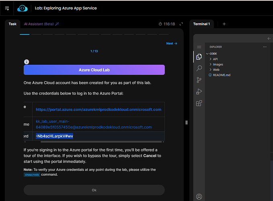This screenshot has height=201, width=273.
Task: Click the info icon above Azure Cloud Lab
Action: 27,62
